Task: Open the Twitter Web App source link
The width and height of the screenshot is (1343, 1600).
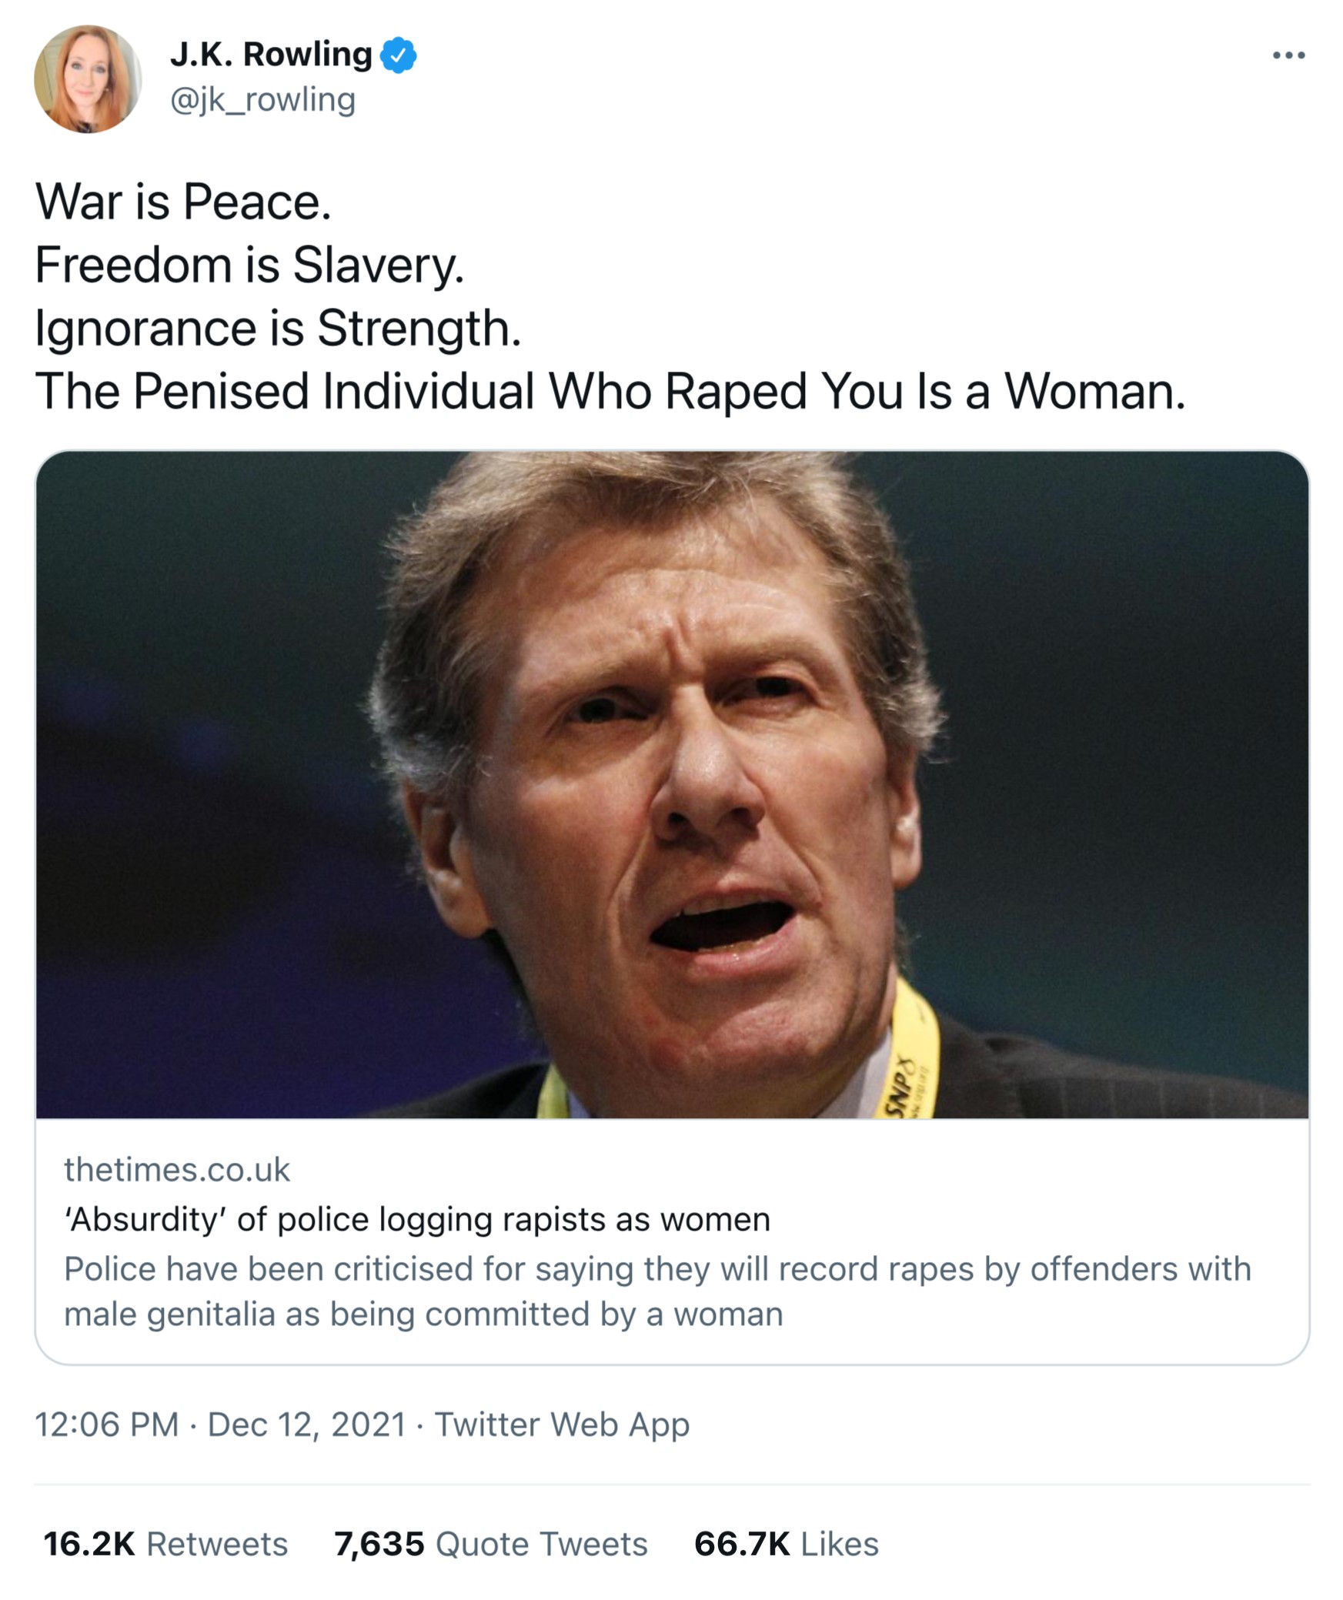Action: coord(562,1425)
